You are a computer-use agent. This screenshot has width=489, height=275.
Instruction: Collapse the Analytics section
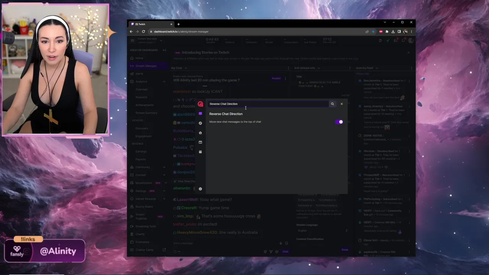[x=164, y=81]
